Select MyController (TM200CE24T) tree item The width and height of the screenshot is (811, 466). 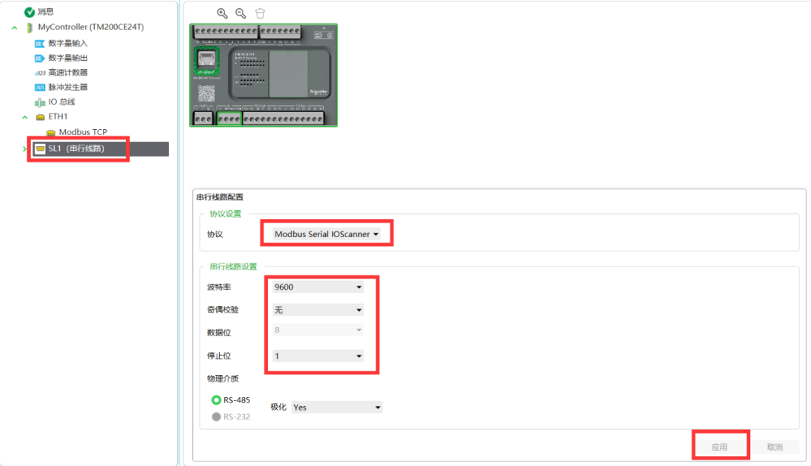(91, 27)
